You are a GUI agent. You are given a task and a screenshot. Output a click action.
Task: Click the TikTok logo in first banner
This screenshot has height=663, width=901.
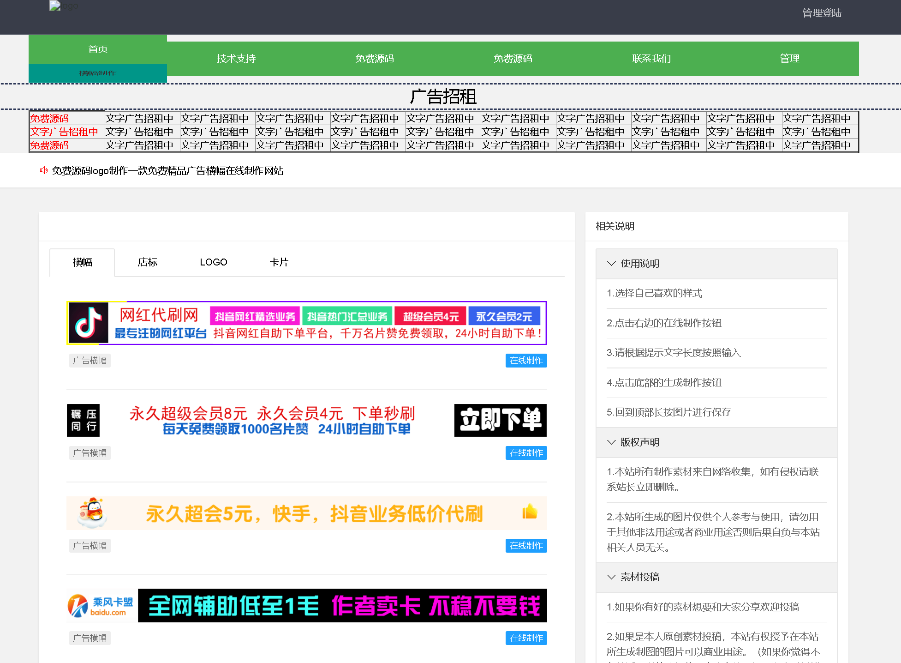(x=88, y=323)
